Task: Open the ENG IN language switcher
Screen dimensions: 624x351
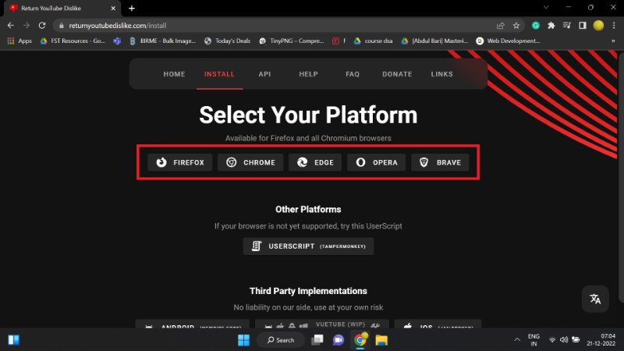Action: pos(534,340)
